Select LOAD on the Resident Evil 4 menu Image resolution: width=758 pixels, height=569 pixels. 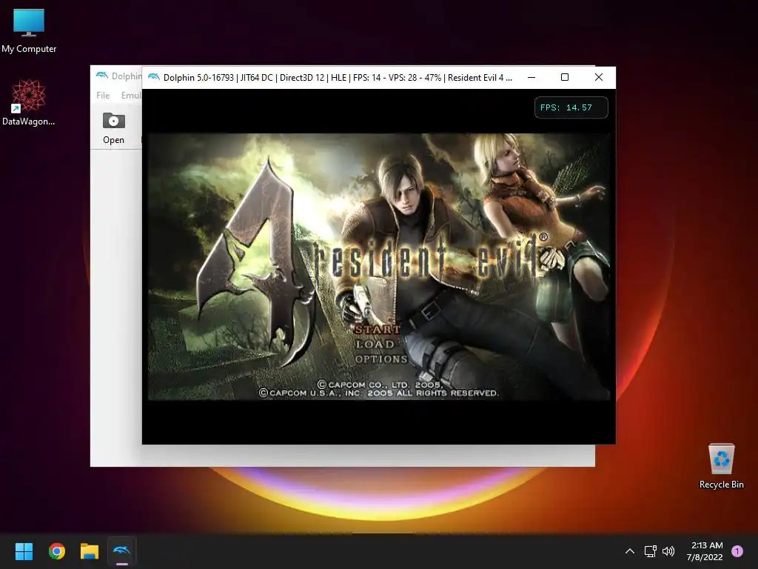click(375, 344)
